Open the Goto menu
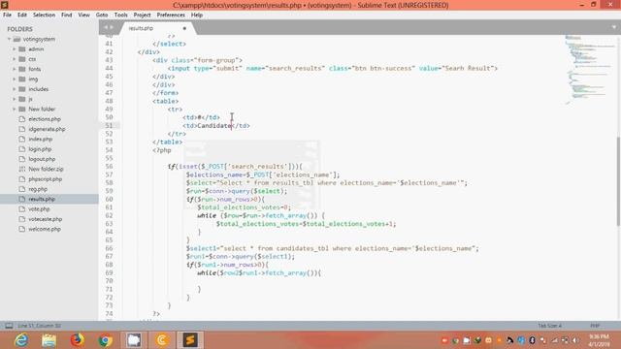This screenshot has width=621, height=349. tap(102, 15)
